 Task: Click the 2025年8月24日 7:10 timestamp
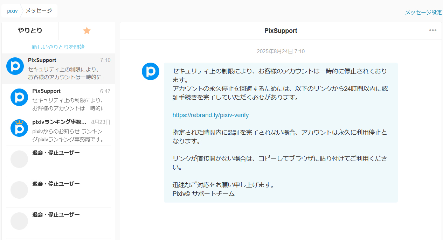281,51
